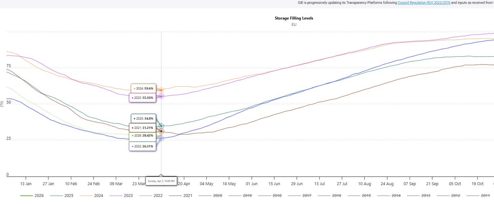Click the 13 Jan axis label
The height and width of the screenshot is (204, 494).
click(x=26, y=183)
